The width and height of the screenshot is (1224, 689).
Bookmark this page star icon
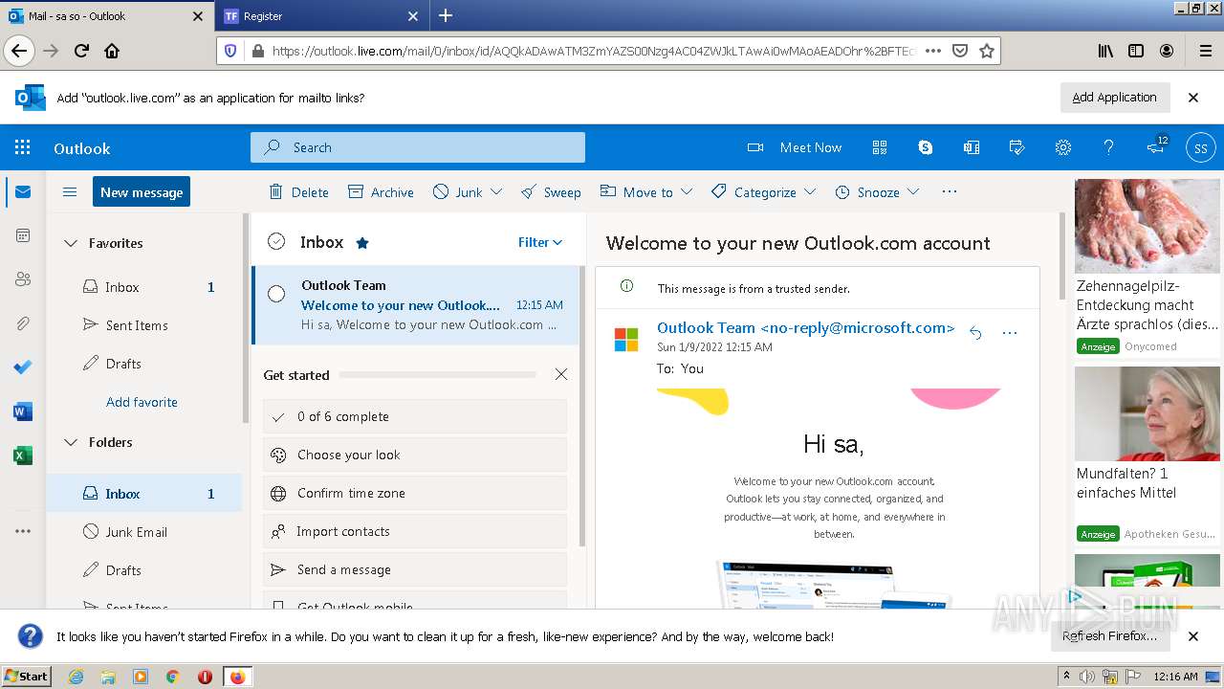pos(987,51)
